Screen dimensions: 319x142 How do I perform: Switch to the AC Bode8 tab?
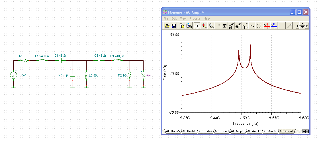pyautogui.click(x=222, y=131)
